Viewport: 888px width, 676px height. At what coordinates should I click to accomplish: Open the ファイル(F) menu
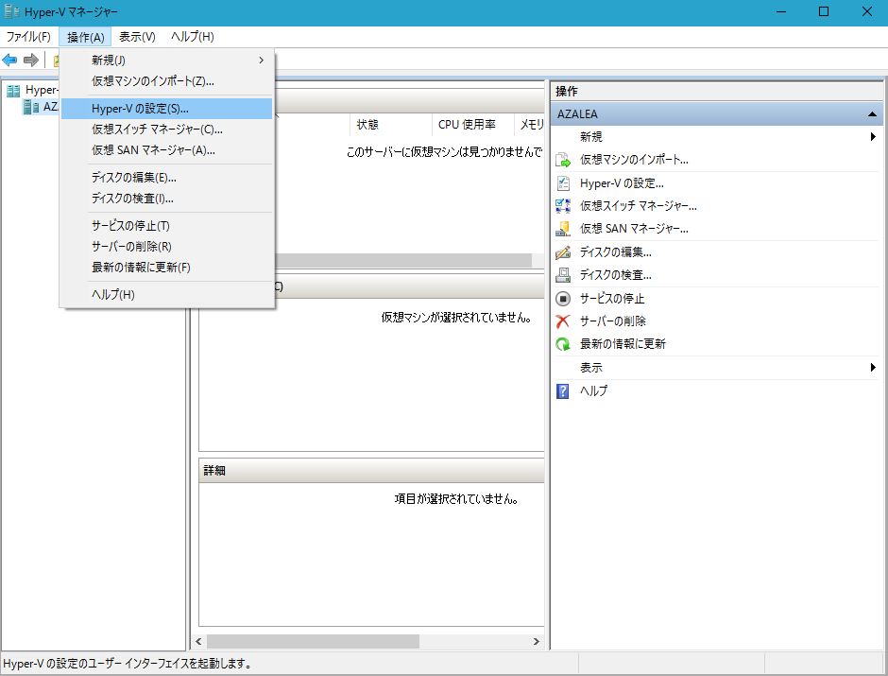[28, 37]
